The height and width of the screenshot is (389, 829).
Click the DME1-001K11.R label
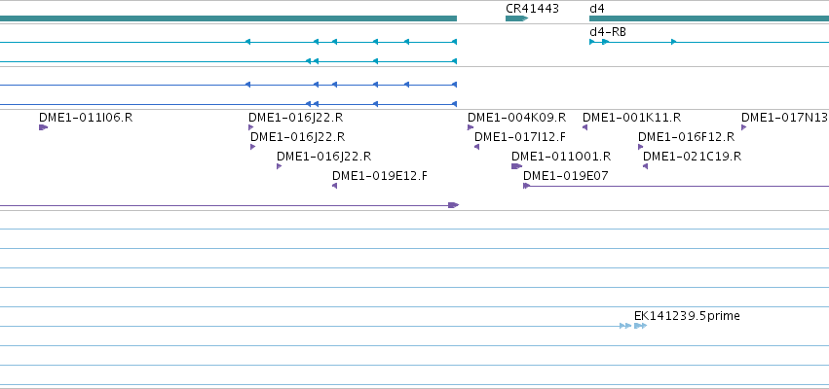coord(632,117)
